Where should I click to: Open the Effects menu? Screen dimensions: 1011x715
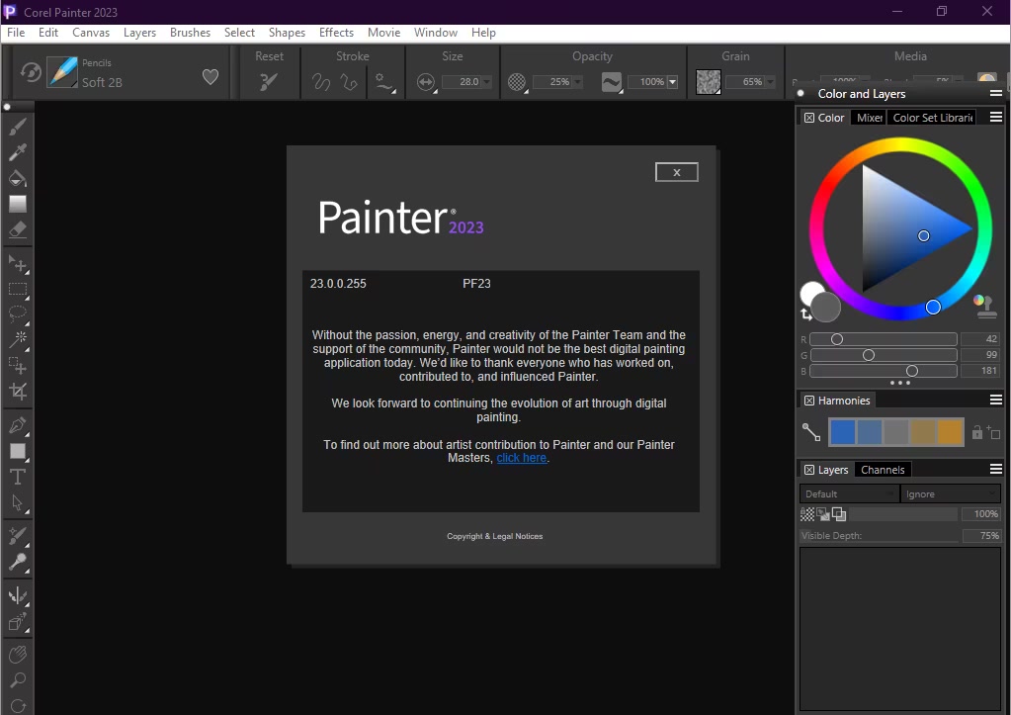(336, 33)
